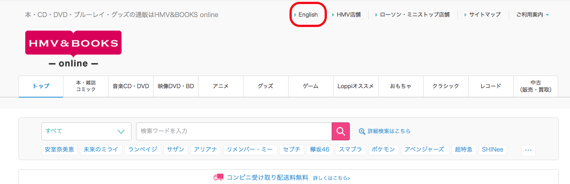570x184 pixels.
Task: Click the three-dots more keywords button
Action: (x=529, y=150)
